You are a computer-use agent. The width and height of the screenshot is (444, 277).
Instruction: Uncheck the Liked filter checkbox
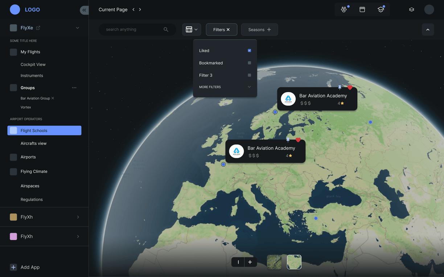249,50
